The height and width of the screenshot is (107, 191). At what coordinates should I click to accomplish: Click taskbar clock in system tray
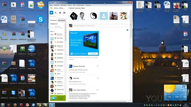(x=186, y=105)
